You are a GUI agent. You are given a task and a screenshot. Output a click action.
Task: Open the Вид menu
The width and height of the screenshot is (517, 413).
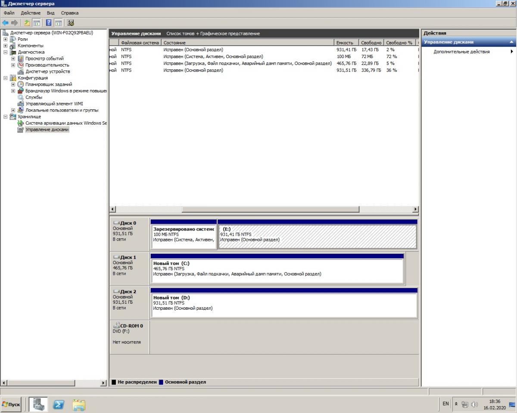[x=50, y=13]
